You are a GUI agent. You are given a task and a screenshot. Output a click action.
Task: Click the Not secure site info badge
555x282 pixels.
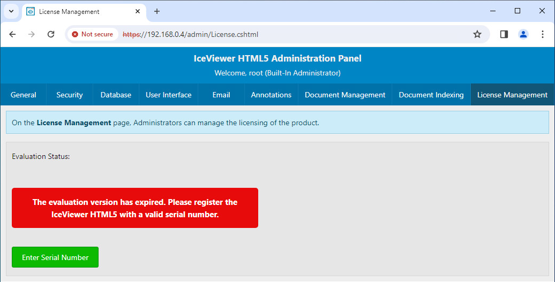(93, 34)
